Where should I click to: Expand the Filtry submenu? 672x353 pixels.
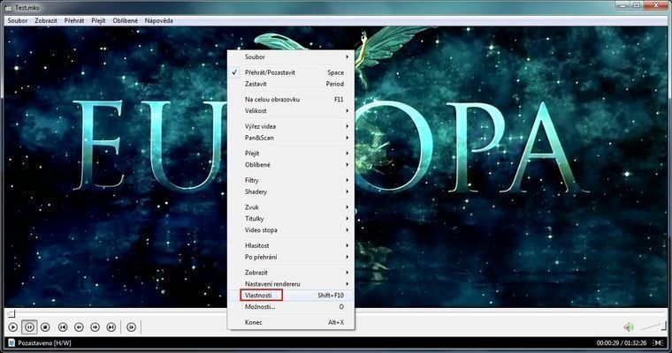(x=291, y=180)
